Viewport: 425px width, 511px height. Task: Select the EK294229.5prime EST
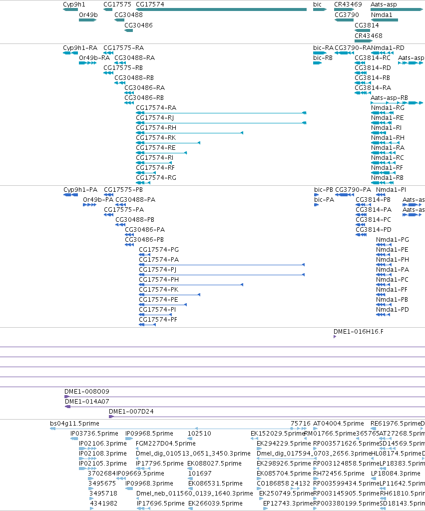point(259,449)
